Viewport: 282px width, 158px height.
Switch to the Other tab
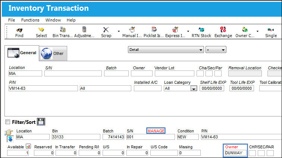[x=53, y=53]
